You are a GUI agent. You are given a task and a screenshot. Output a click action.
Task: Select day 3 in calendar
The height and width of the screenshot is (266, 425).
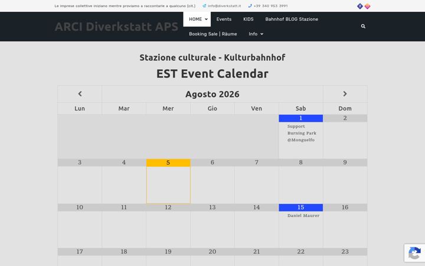(80, 163)
